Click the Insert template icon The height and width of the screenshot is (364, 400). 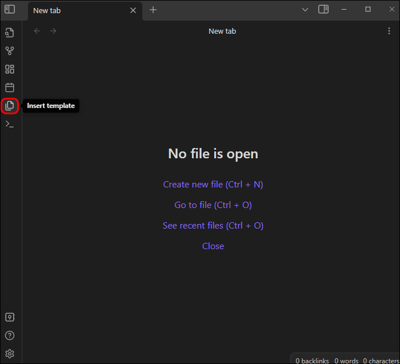pyautogui.click(x=10, y=106)
